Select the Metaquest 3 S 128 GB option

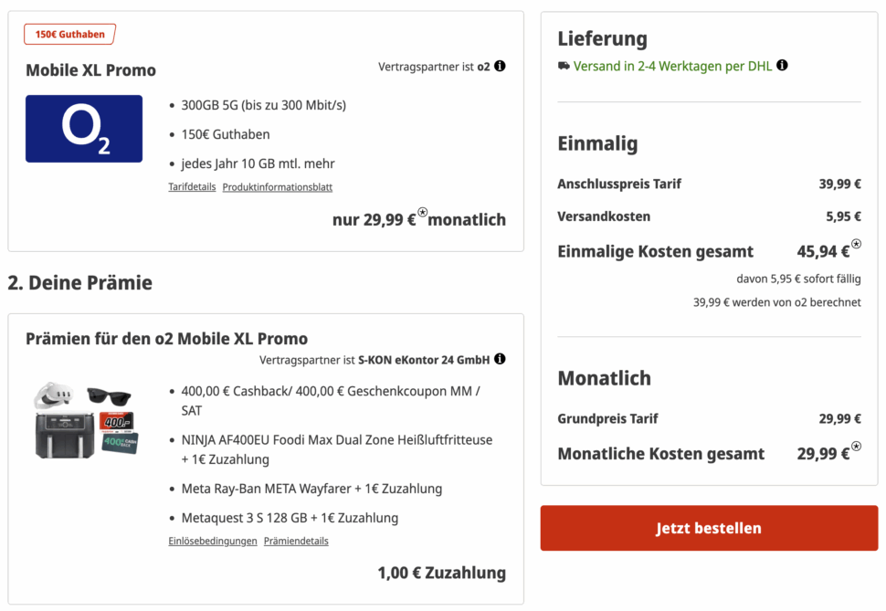coord(290,518)
